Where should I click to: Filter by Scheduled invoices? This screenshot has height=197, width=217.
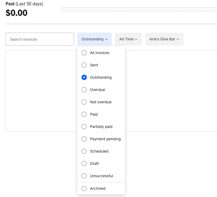point(84,151)
